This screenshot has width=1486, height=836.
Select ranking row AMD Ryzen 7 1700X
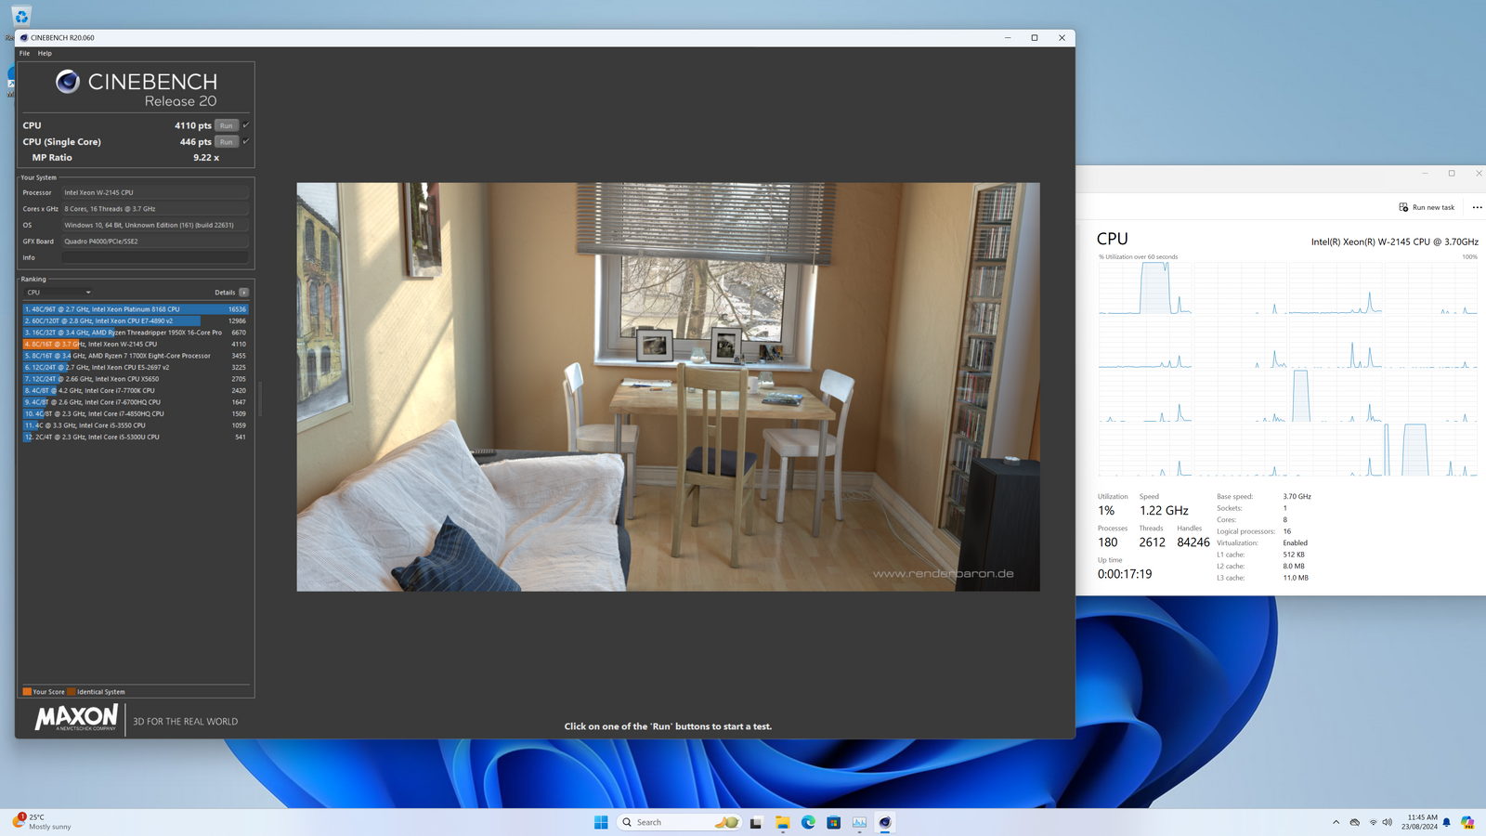tap(136, 356)
